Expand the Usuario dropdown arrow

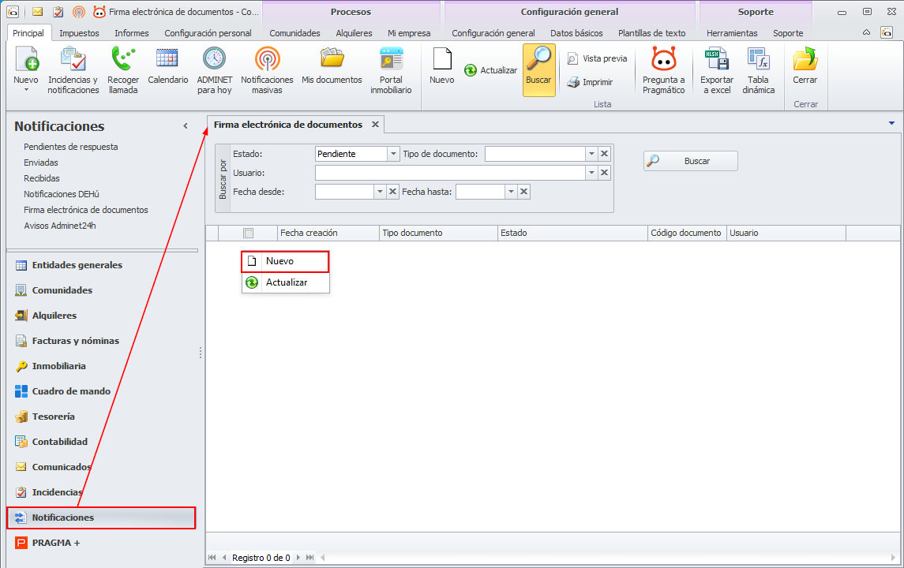tap(591, 173)
